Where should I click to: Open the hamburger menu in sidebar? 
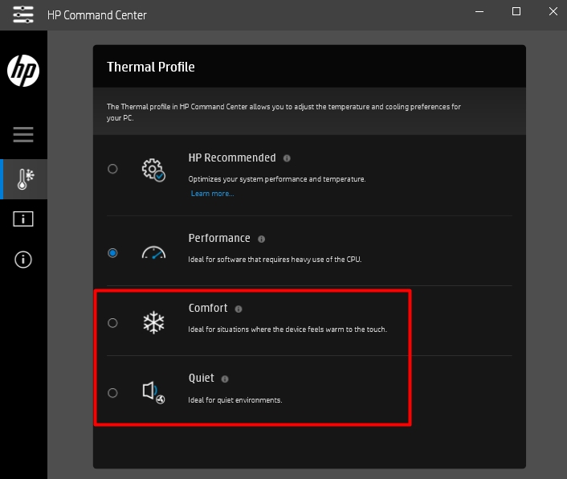pyautogui.click(x=23, y=134)
